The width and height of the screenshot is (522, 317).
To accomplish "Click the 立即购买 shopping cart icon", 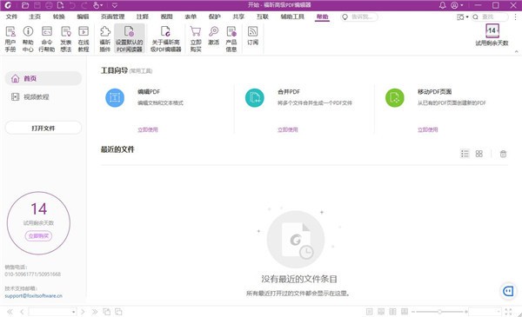I will pos(196,39).
